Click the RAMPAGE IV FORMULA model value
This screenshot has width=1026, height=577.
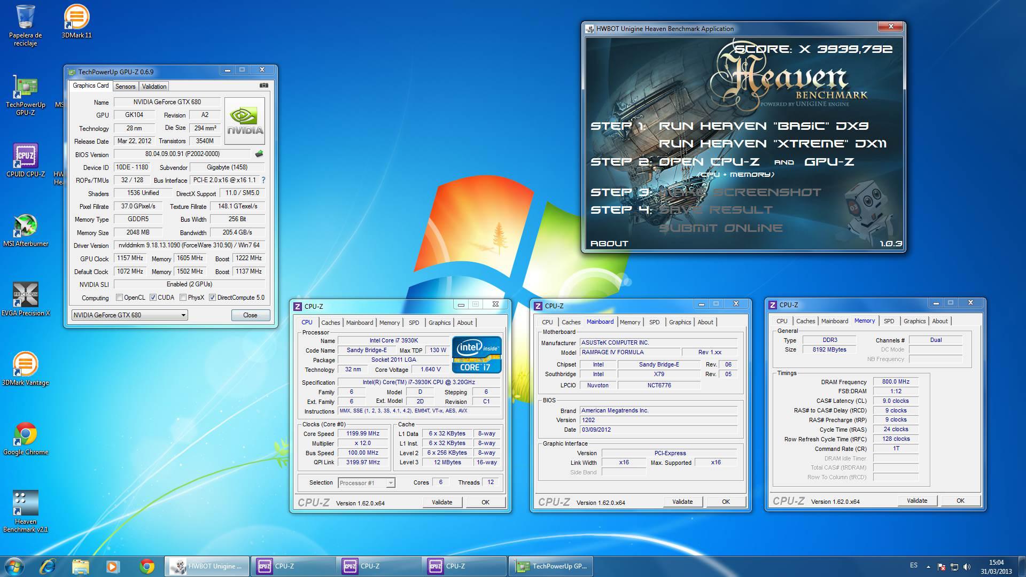point(631,352)
